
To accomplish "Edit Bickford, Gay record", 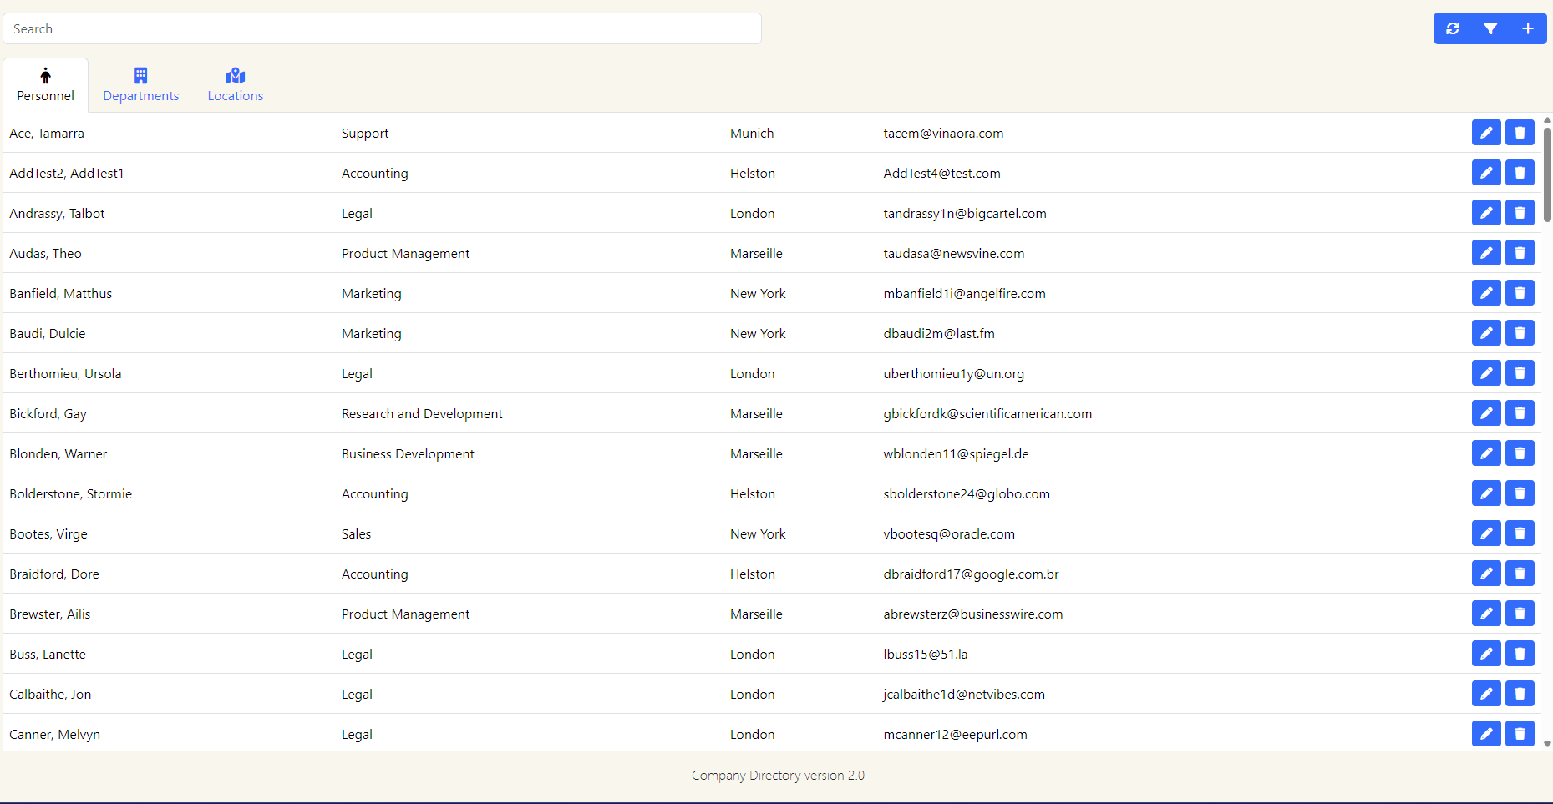I will click(1486, 413).
